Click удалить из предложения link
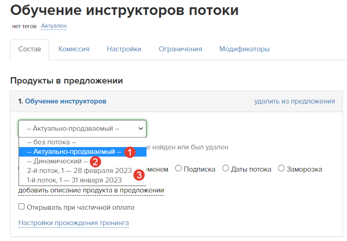The height and width of the screenshot is (241, 347). pos(294,101)
